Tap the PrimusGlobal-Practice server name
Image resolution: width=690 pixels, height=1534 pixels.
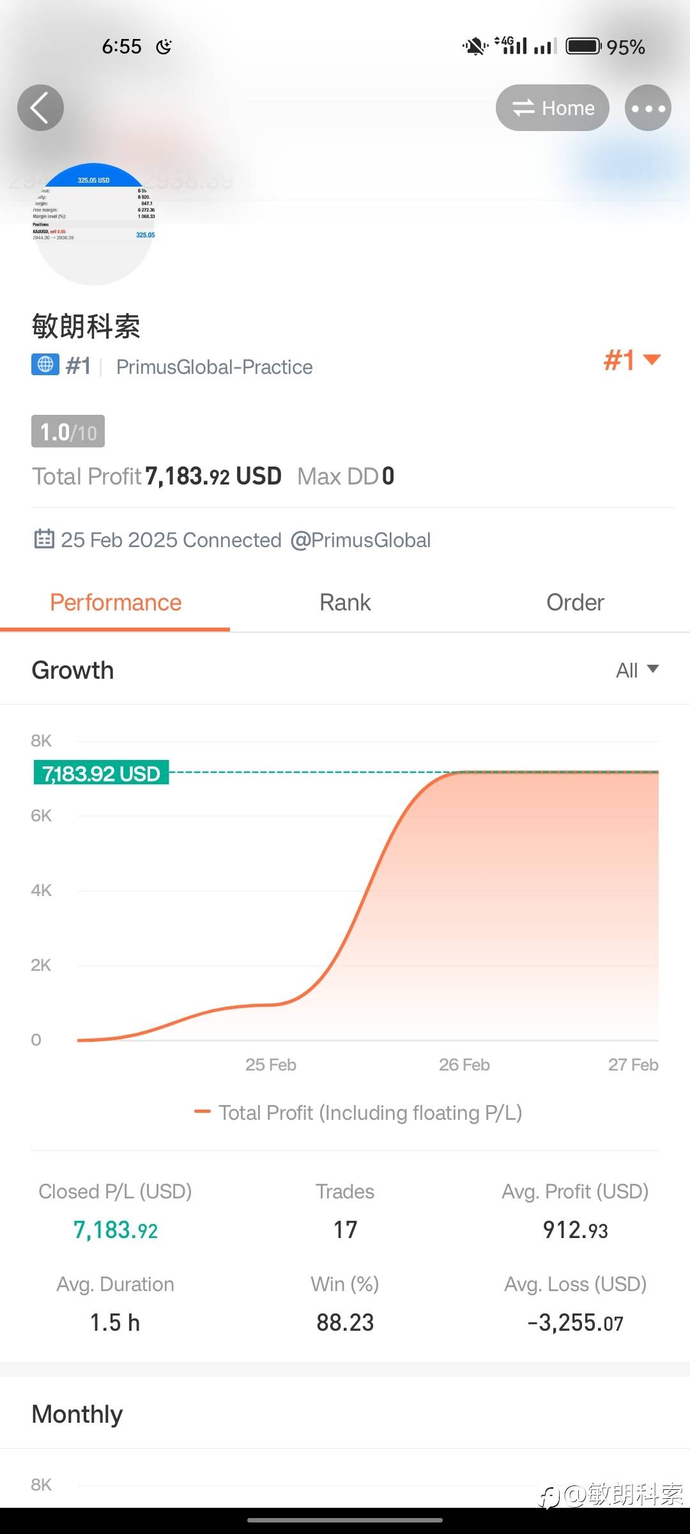point(214,367)
